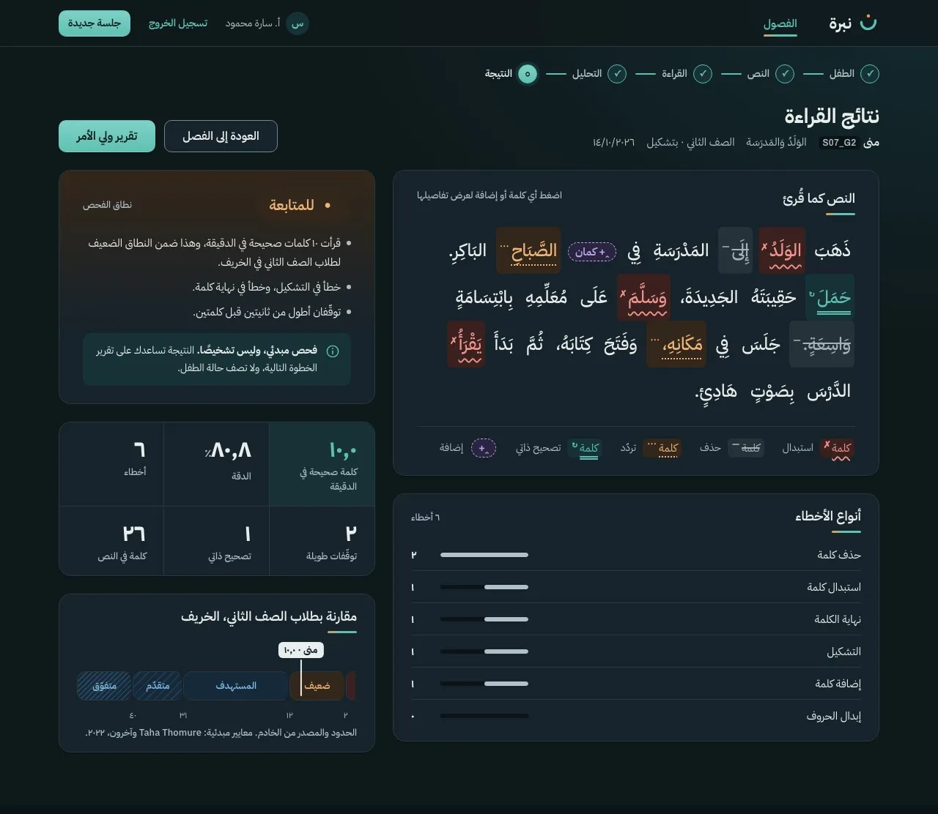Open the الفصول tab
The image size is (938, 814).
pyautogui.click(x=780, y=23)
